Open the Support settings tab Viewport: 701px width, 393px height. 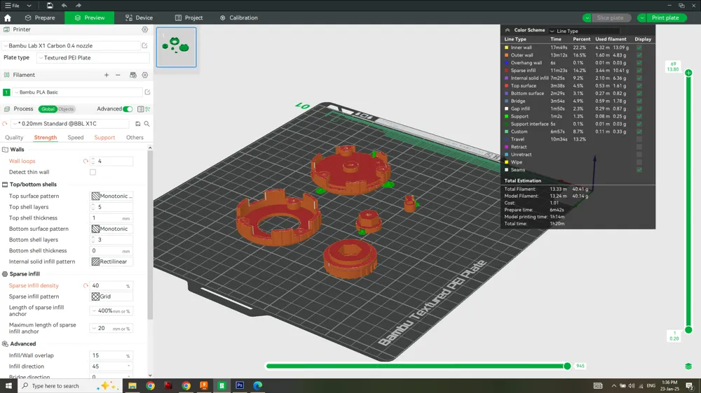(104, 137)
